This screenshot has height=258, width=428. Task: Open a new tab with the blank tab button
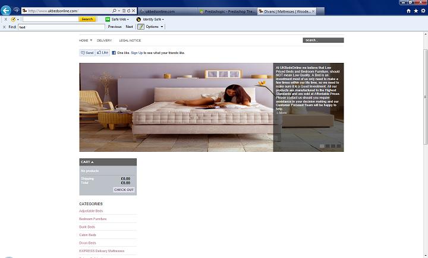coord(320,11)
